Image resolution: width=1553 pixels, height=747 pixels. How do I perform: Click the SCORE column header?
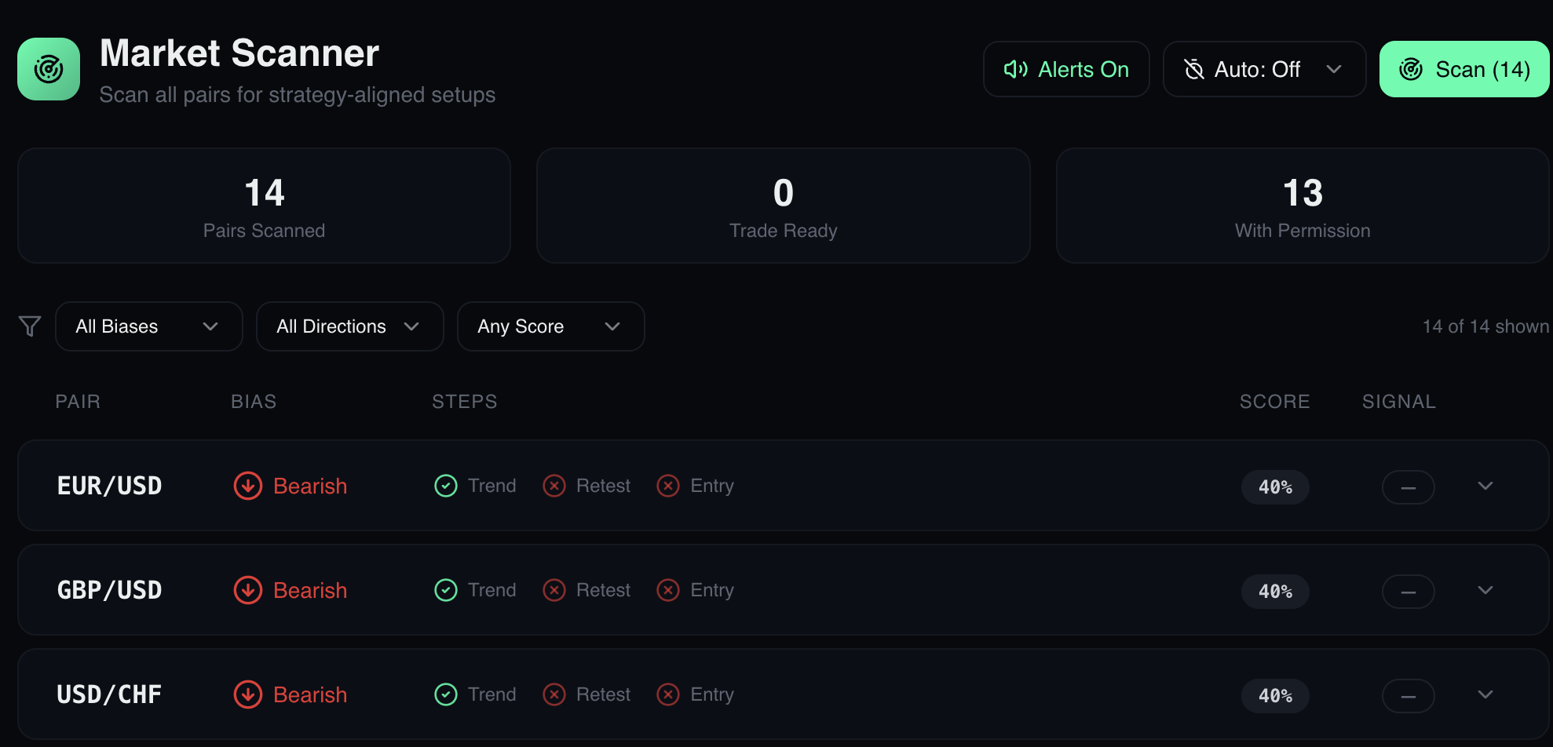coord(1274,402)
